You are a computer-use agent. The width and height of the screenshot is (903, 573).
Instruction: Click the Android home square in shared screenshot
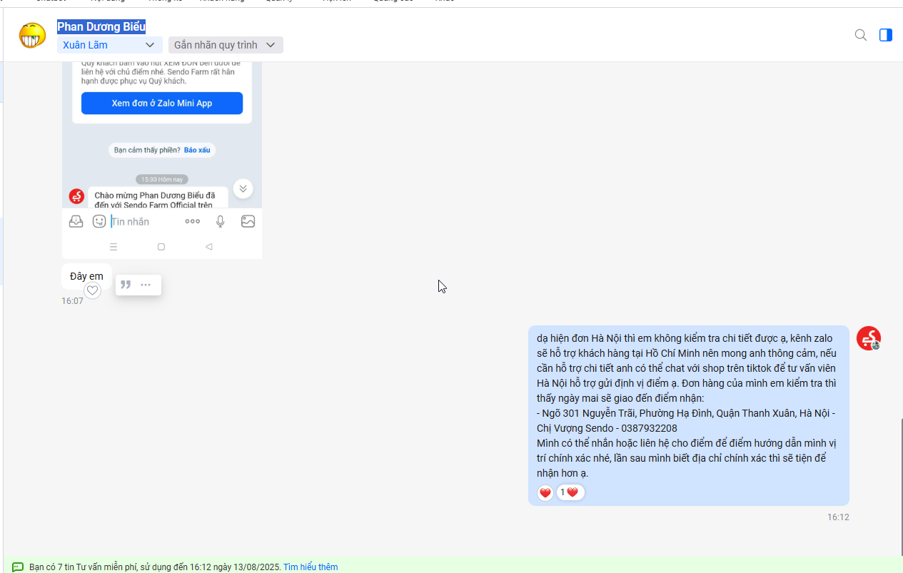[x=161, y=247]
